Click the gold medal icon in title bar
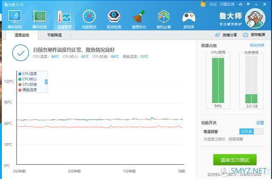This screenshot has height=179, width=272. coord(203,4)
